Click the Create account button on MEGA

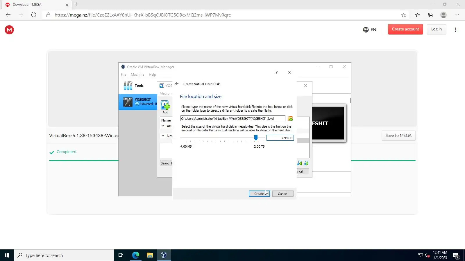coord(405,29)
